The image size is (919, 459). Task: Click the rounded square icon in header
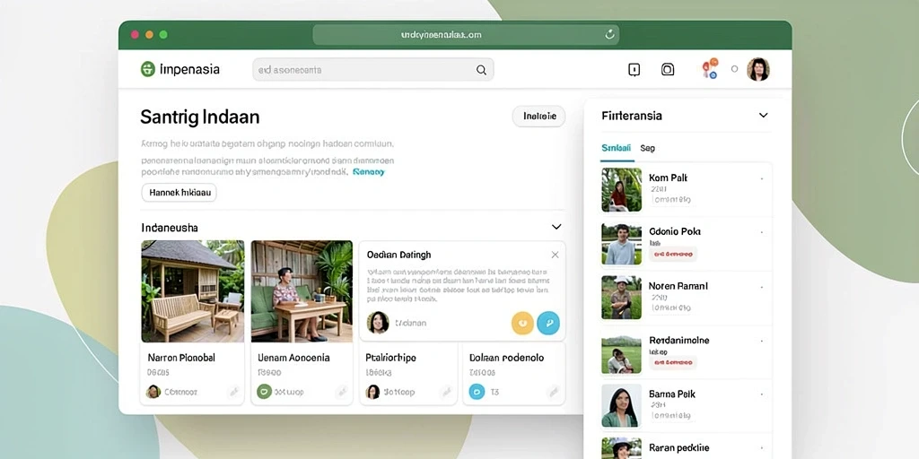(668, 70)
